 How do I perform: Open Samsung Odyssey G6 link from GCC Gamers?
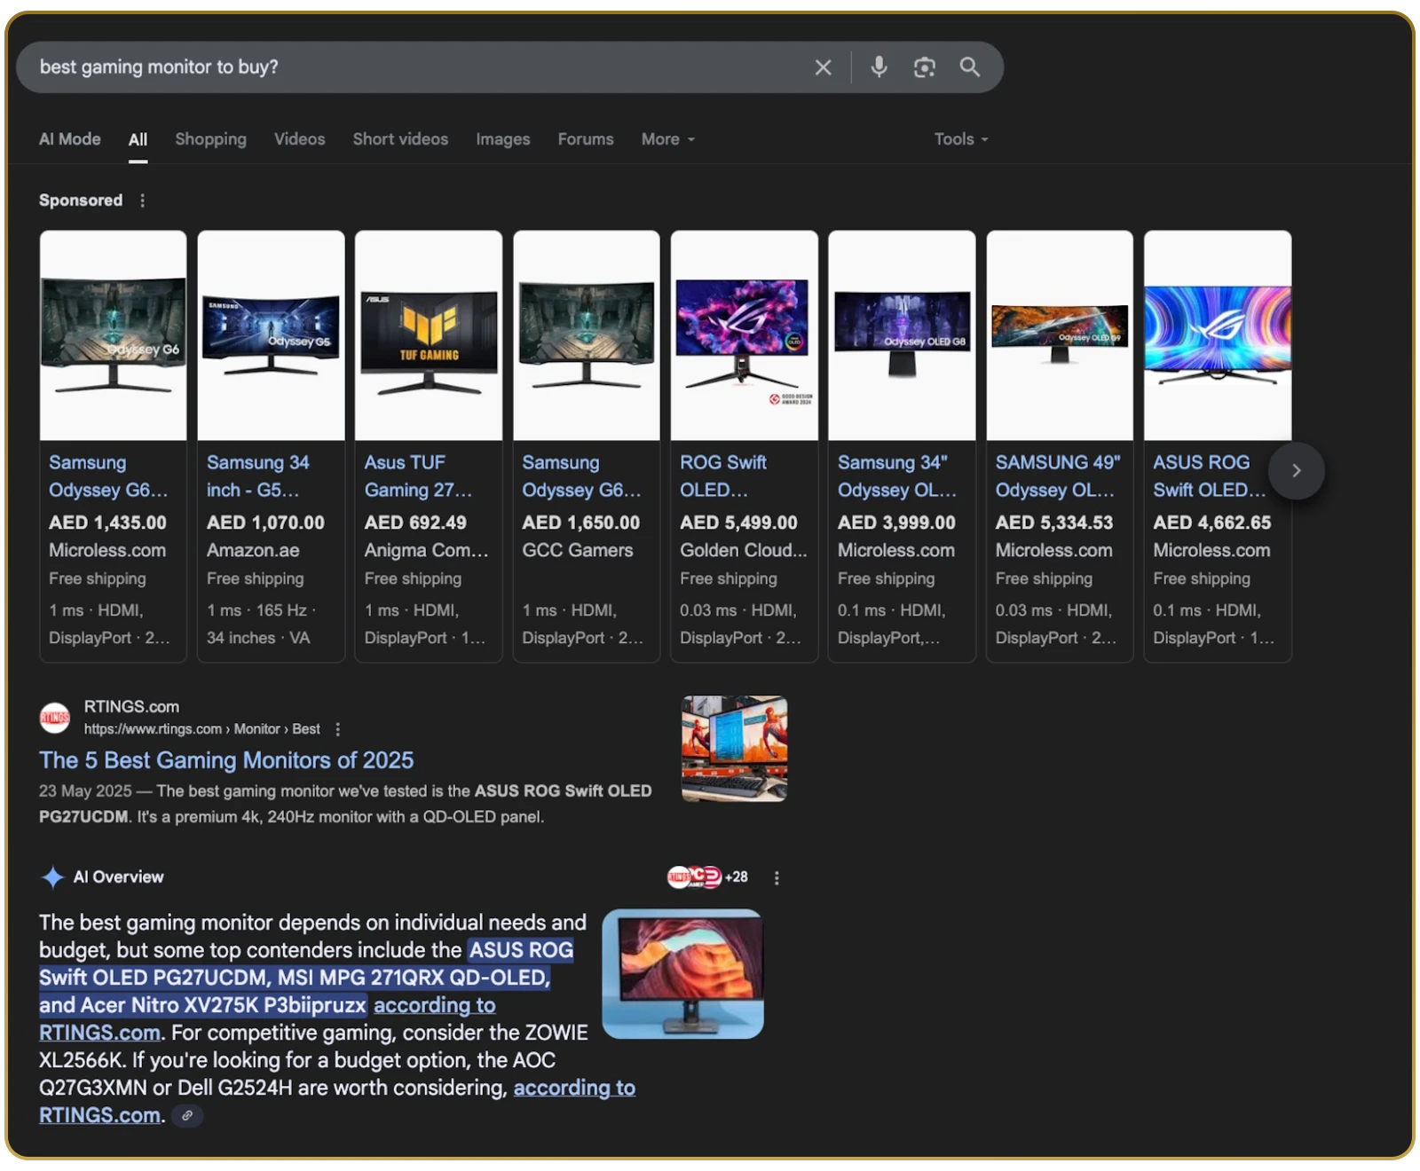(x=581, y=476)
